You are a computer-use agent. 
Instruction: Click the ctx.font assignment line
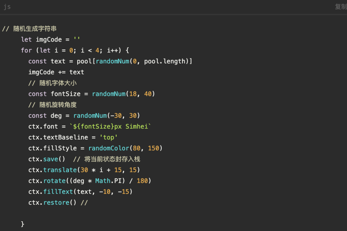(89, 126)
